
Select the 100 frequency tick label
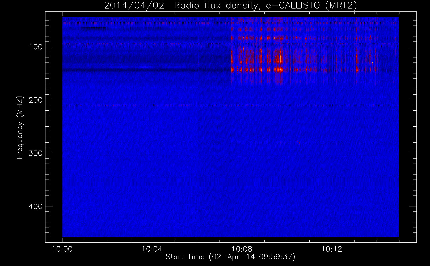[x=36, y=47]
